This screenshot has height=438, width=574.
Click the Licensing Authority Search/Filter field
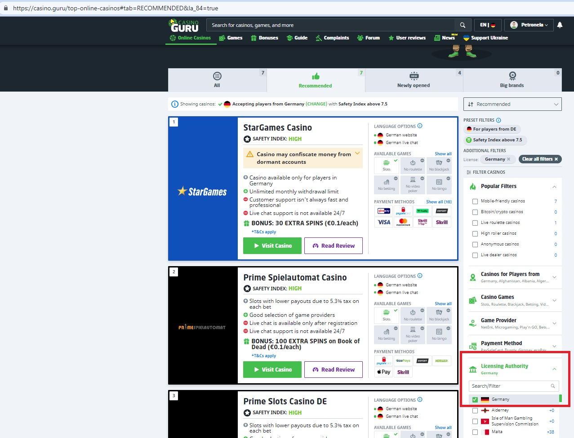click(x=511, y=386)
